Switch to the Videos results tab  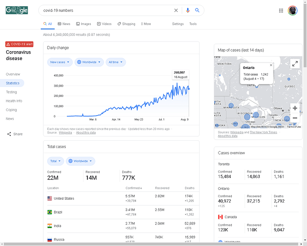[104, 24]
